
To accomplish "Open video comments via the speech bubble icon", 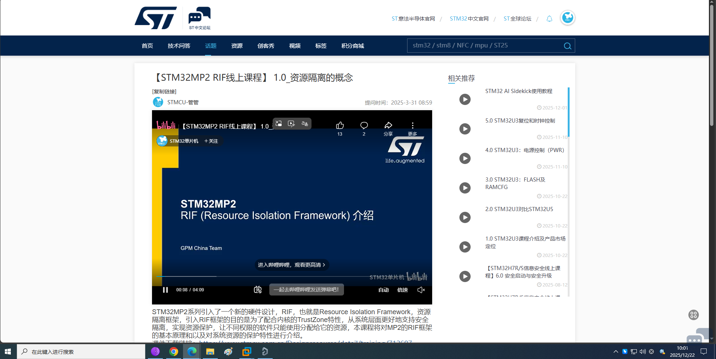I will 364,125.
